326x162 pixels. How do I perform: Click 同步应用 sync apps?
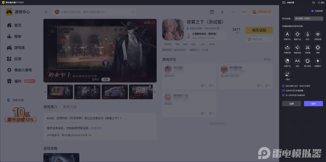[x=15, y=100]
